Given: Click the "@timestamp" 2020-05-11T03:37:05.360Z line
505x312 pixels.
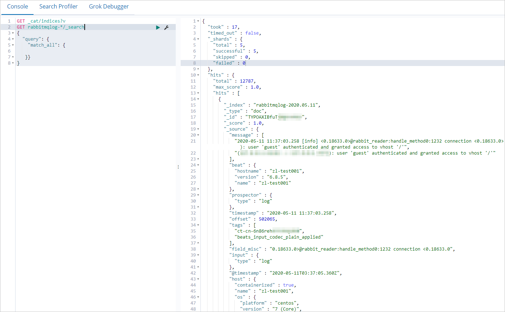Looking at the screenshot, I should point(285,273).
